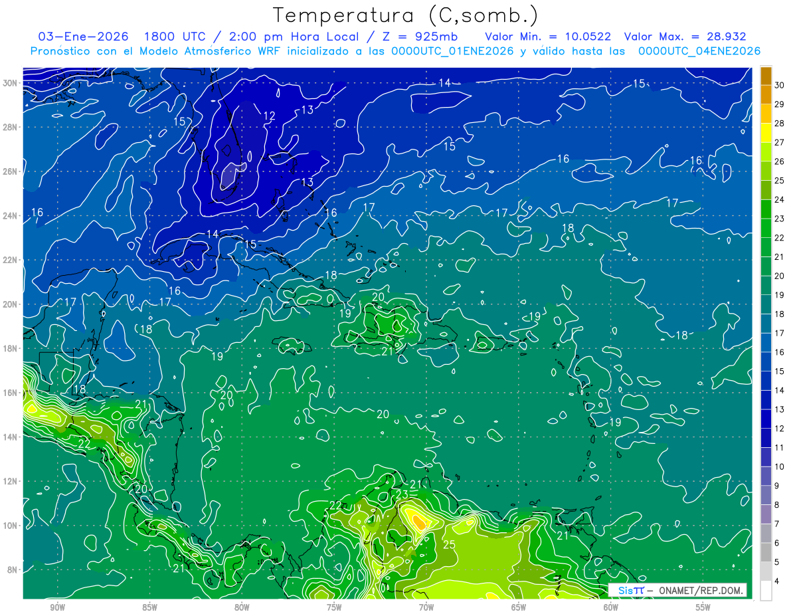Click the colorbar scale label "11"
The image size is (797, 616).
(x=780, y=447)
